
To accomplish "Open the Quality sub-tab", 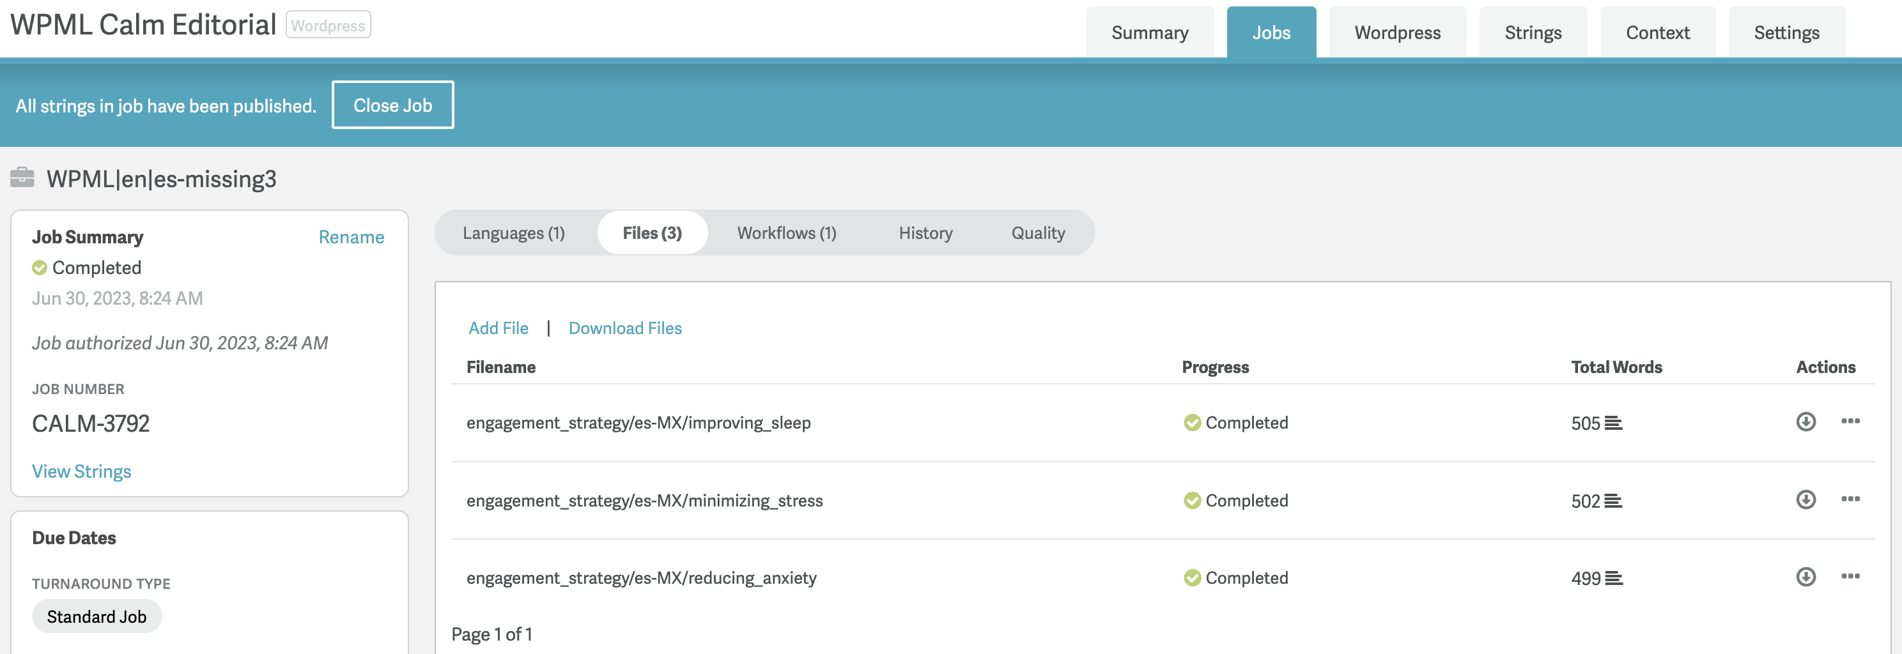I will point(1037,233).
